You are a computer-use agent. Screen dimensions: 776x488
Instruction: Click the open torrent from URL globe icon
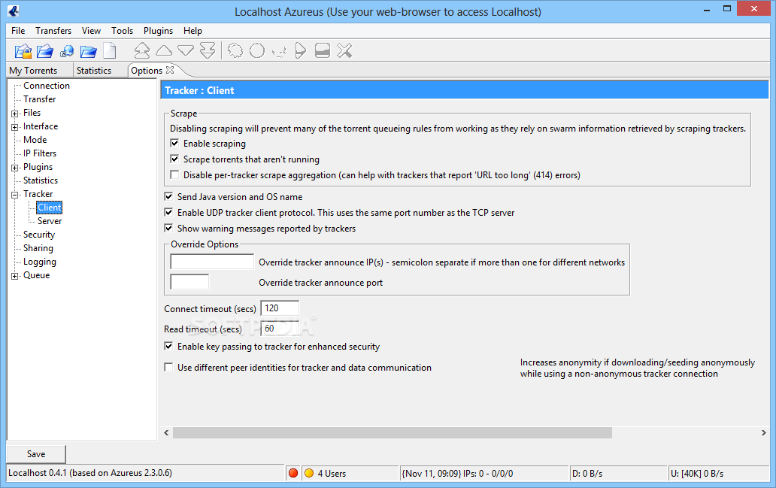coord(67,50)
